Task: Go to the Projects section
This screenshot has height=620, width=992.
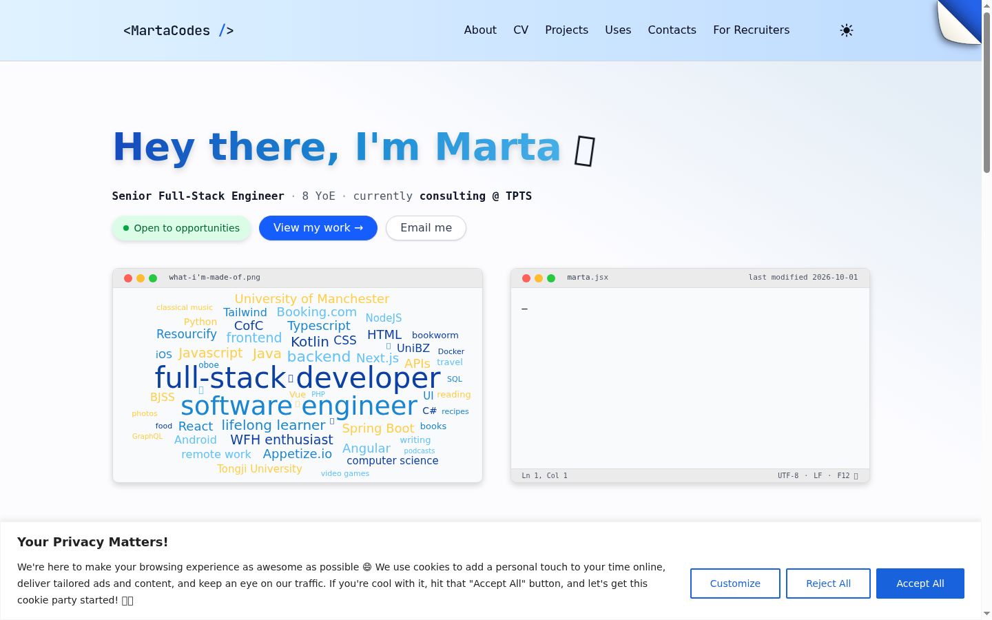Action: point(566,30)
